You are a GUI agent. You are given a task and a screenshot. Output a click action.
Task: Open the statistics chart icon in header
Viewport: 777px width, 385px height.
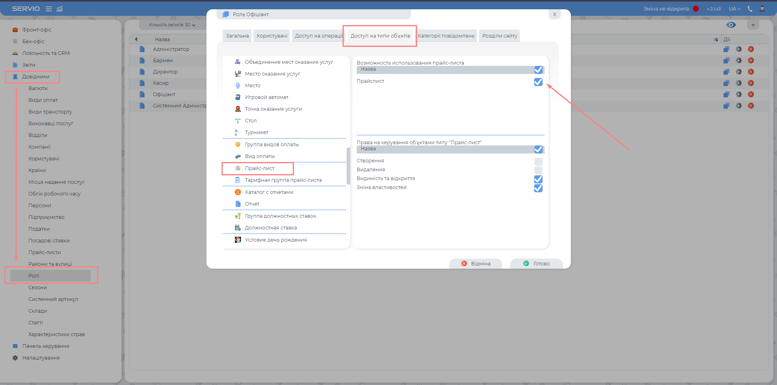pos(60,9)
